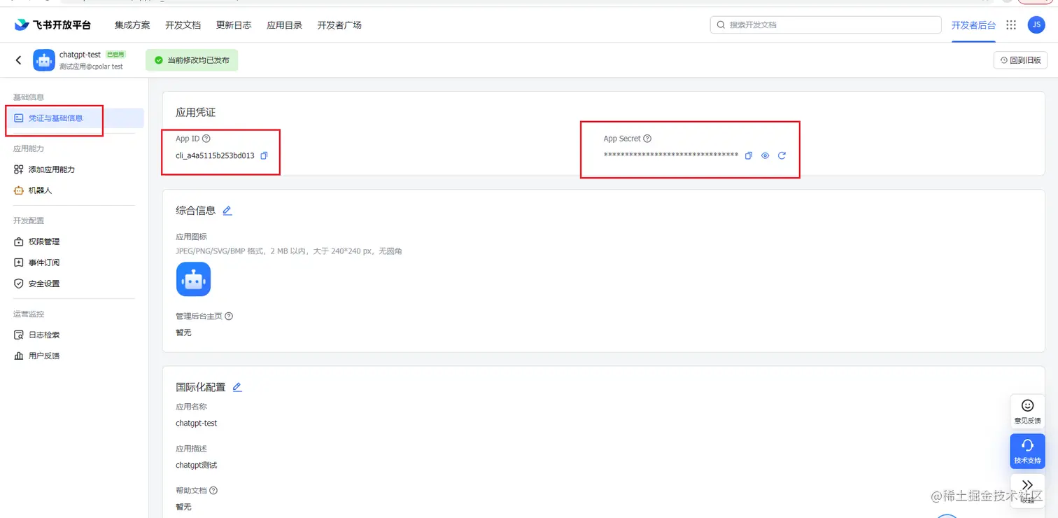Click the 当前修改均已发布 status banner

192,60
